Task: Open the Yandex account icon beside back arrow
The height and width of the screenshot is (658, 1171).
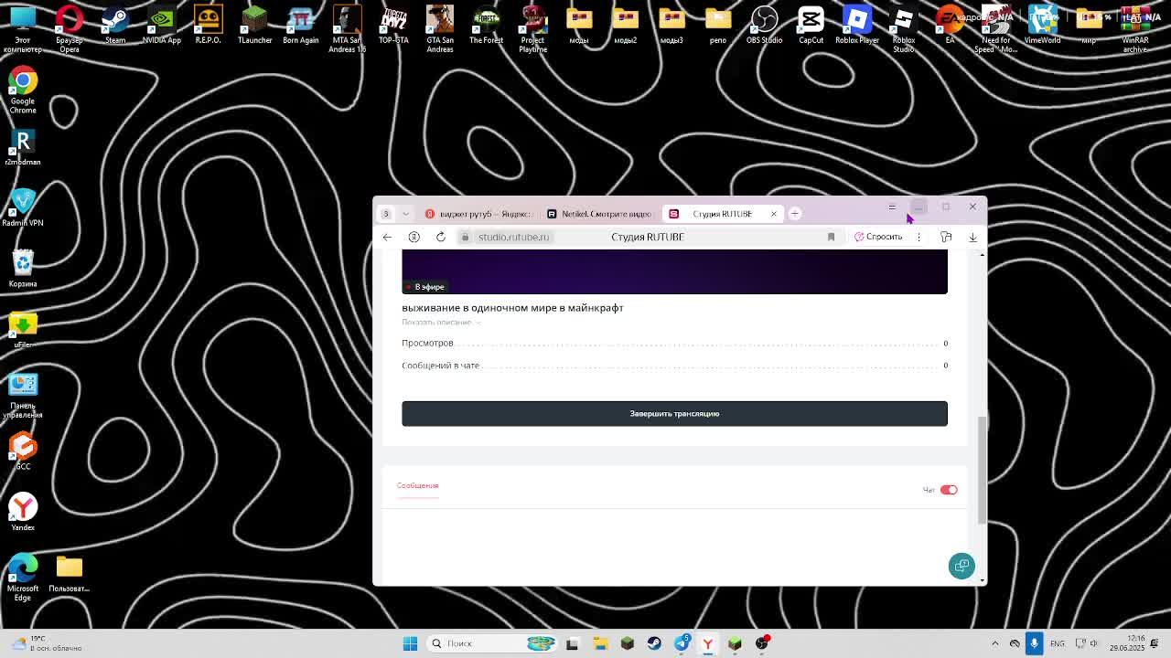Action: pos(414,237)
